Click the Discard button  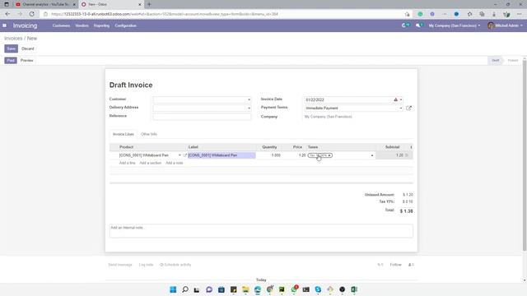pyautogui.click(x=27, y=49)
